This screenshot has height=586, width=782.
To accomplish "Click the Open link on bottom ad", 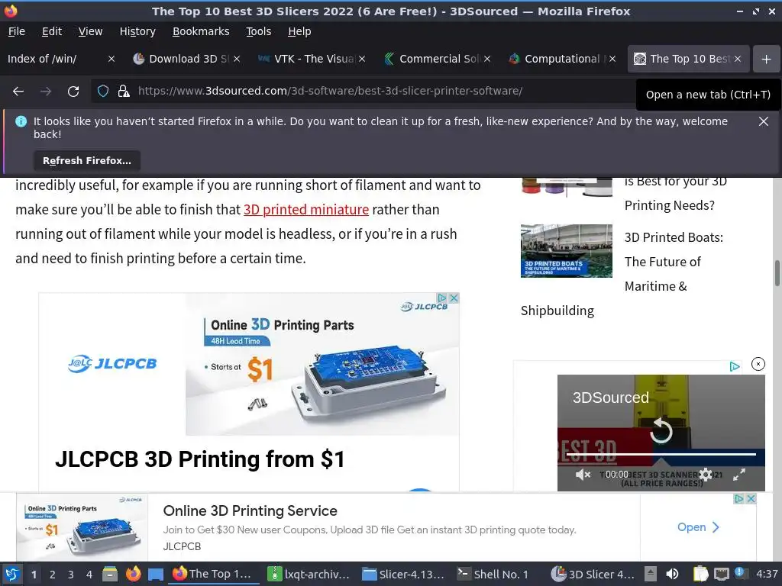I will point(698,527).
